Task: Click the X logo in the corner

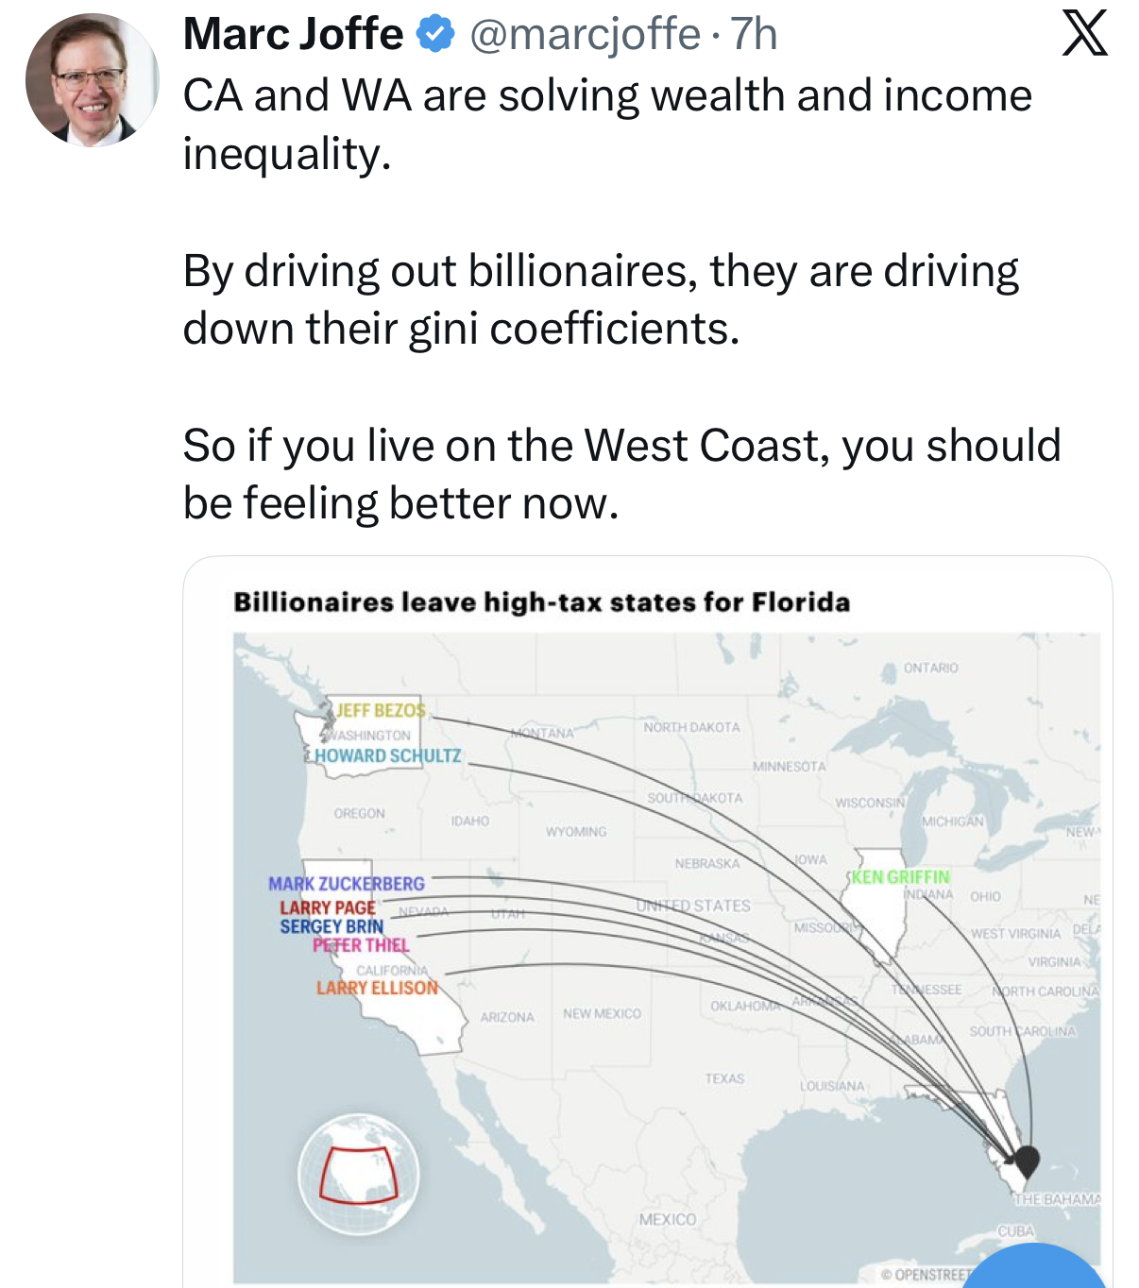Action: [x=1084, y=35]
